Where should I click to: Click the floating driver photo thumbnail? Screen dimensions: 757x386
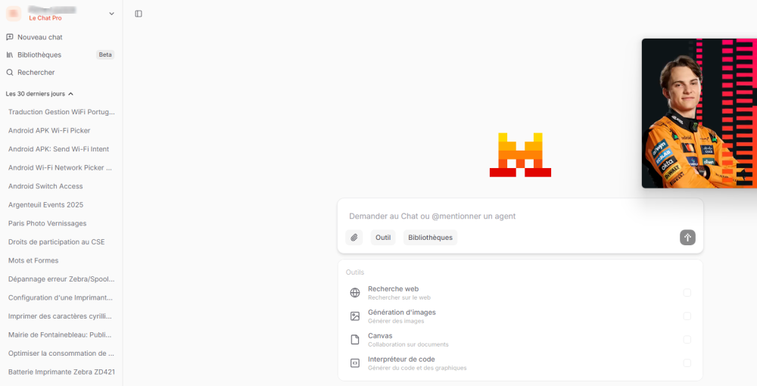[699, 114]
